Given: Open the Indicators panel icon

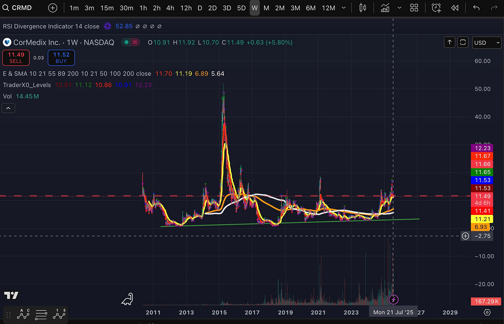Looking at the screenshot, I should (385, 8).
